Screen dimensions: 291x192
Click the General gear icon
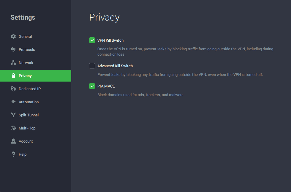click(x=13, y=36)
